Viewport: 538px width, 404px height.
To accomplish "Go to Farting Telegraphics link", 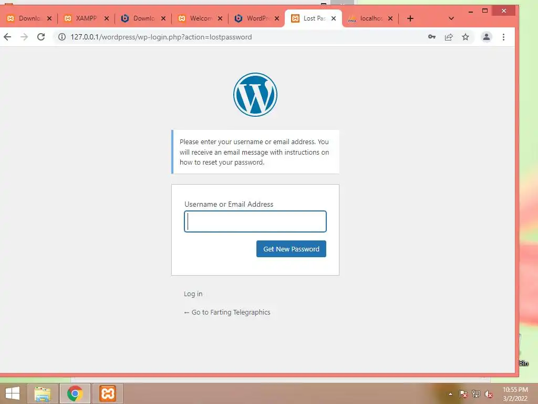I will pos(227,312).
